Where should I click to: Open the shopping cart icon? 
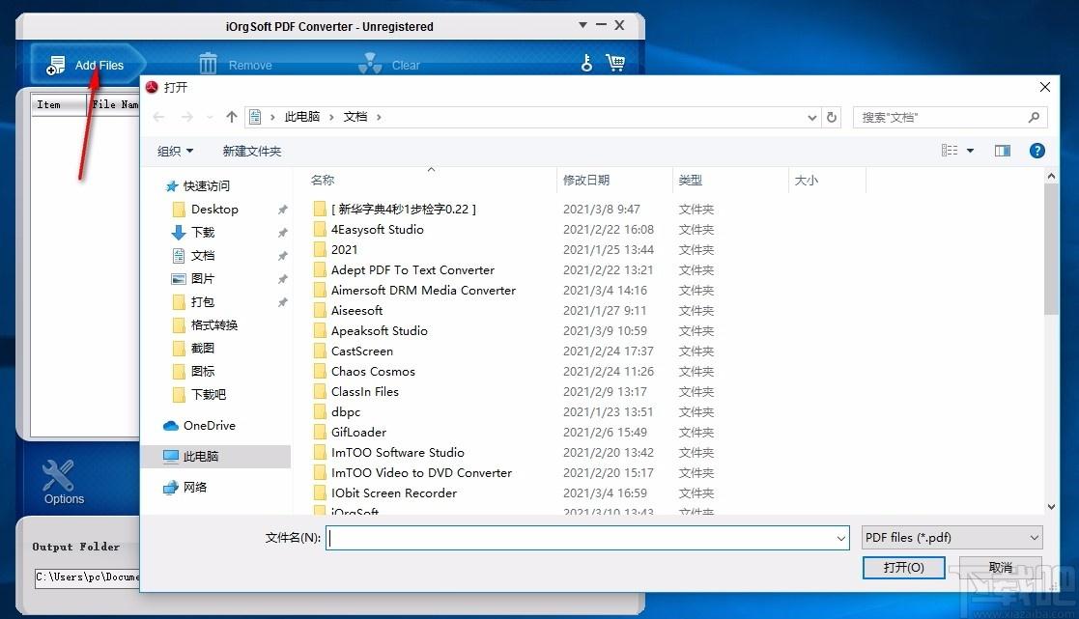[x=615, y=63]
